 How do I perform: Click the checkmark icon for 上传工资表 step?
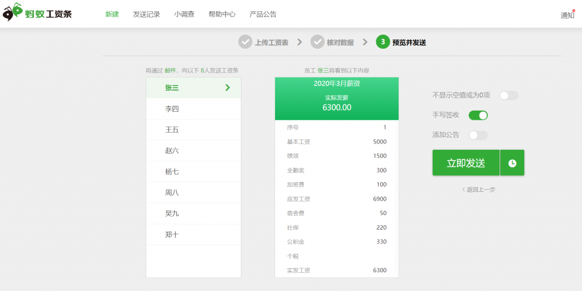click(245, 42)
